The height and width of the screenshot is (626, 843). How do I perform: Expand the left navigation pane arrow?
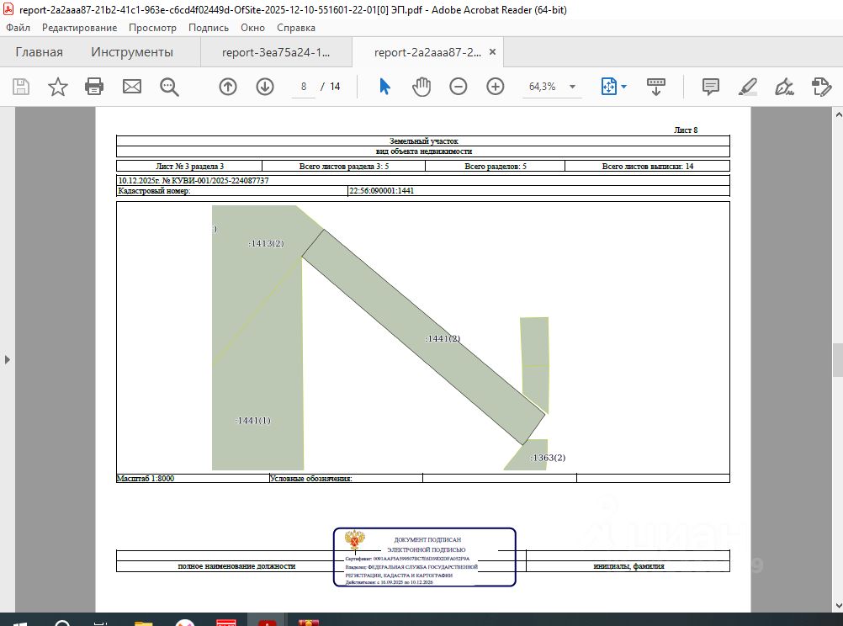tap(7, 359)
